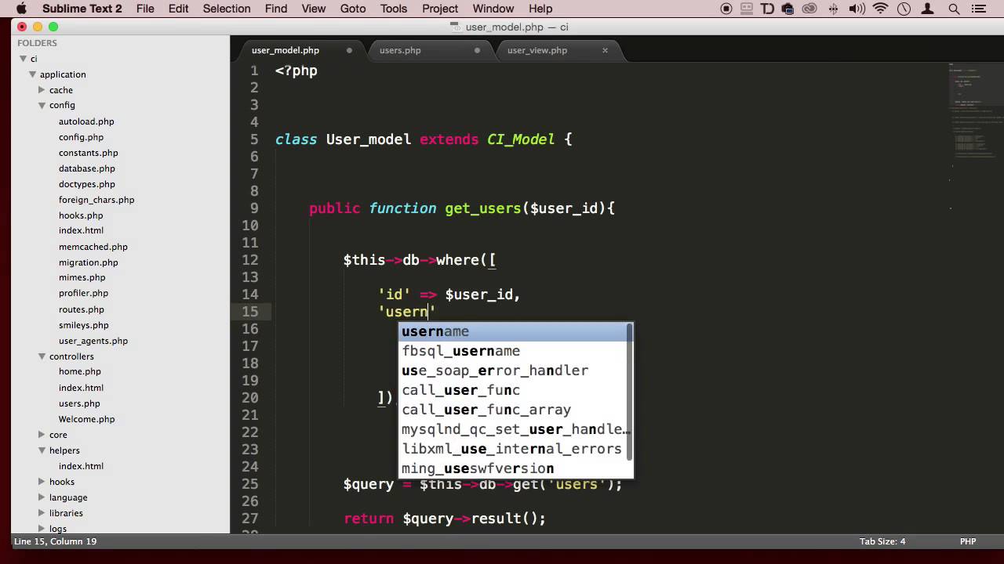Click the screen recording stop icon in menu bar

(x=726, y=9)
